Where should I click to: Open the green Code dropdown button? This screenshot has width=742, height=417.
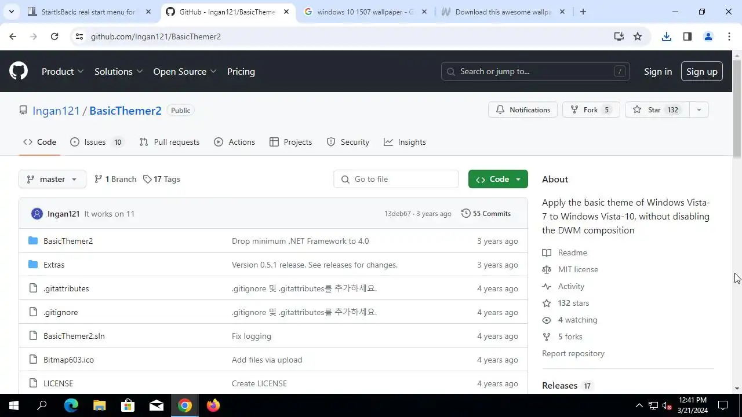(498, 179)
